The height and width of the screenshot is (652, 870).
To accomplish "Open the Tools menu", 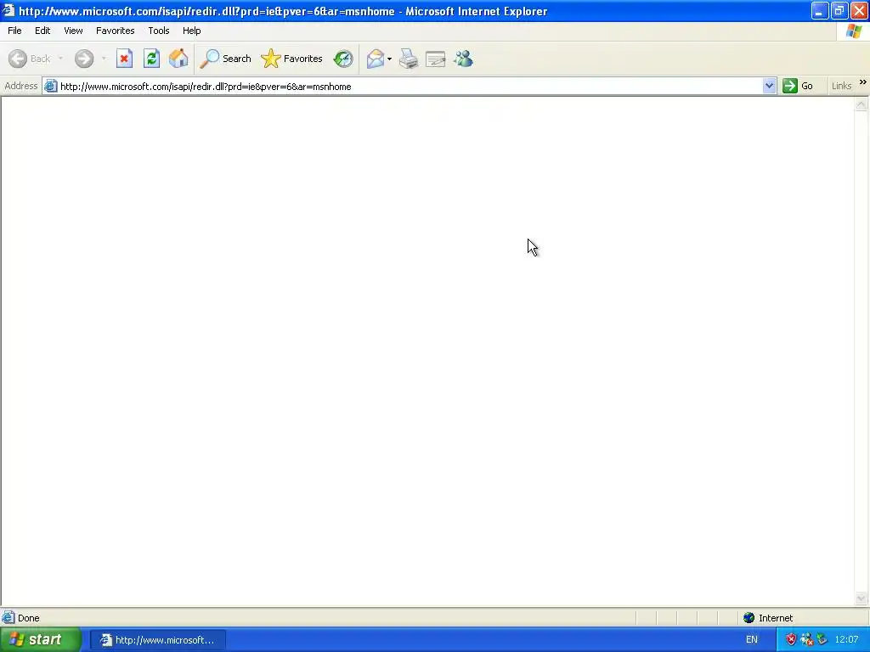I will pyautogui.click(x=158, y=31).
